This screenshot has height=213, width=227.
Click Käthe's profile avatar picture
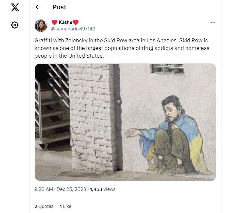click(x=41, y=26)
